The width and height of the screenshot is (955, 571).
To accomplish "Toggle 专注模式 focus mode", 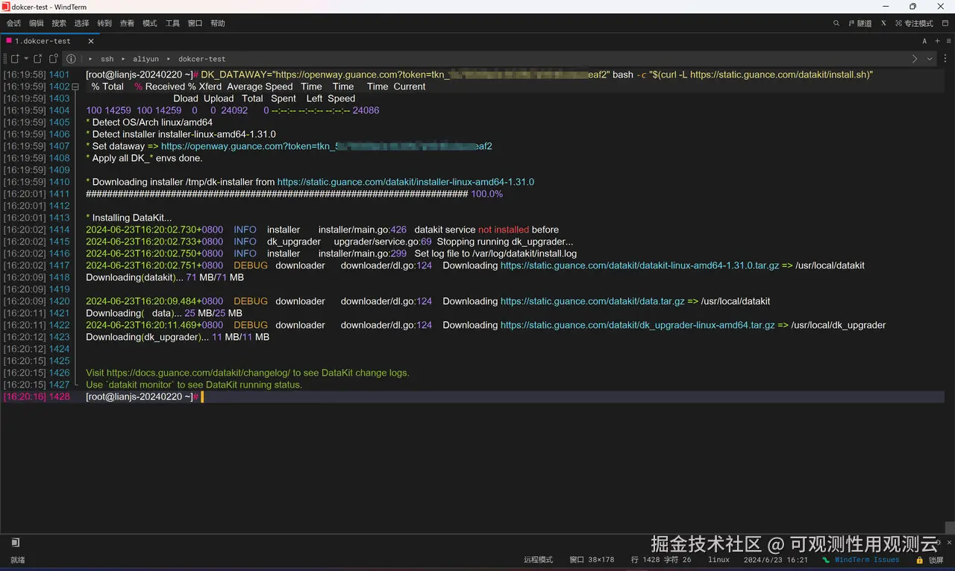I will coord(914,23).
